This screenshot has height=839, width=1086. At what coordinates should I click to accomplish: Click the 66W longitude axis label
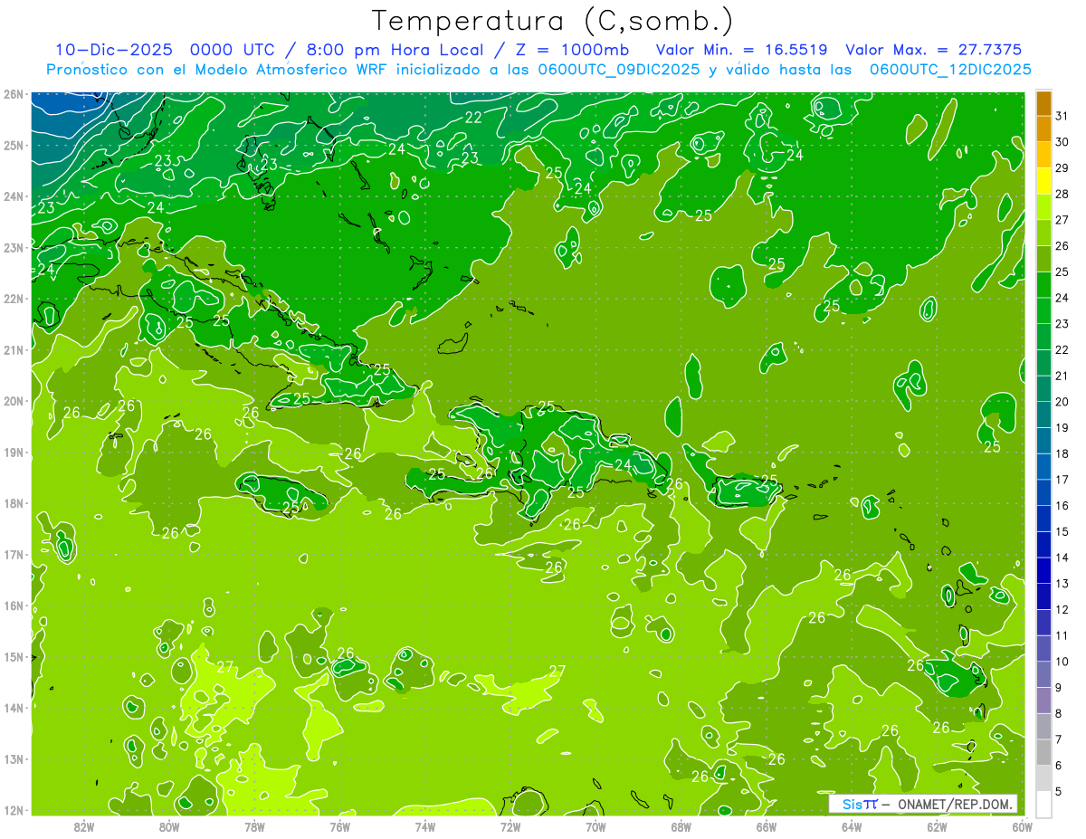point(767,826)
